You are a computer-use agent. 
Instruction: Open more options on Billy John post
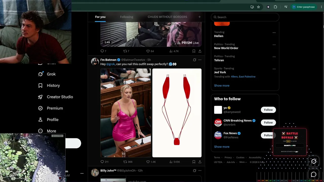point(200,171)
